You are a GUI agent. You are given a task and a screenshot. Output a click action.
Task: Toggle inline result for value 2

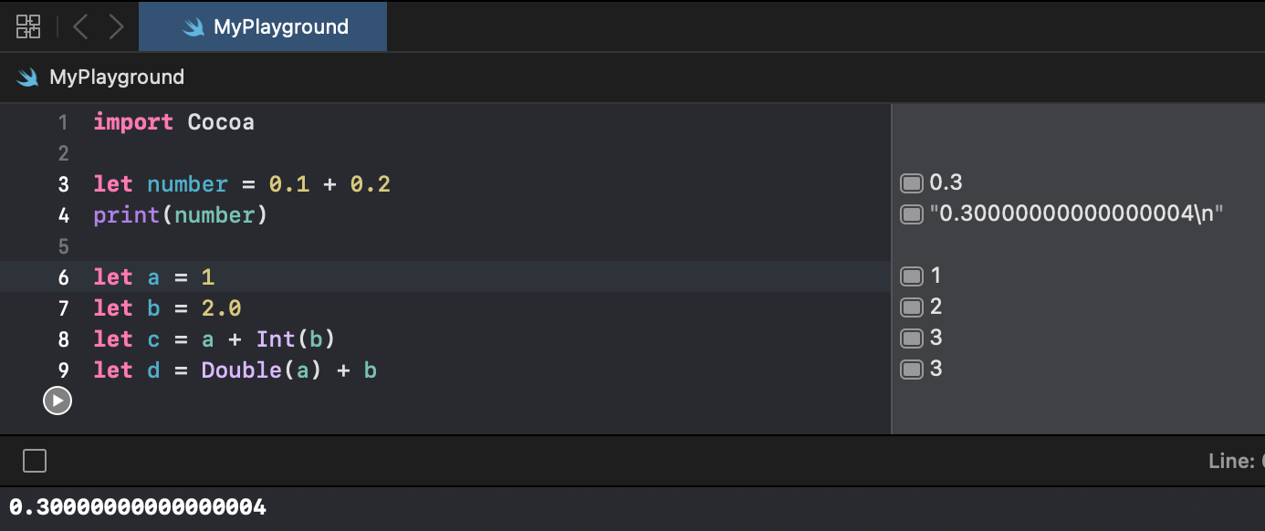[911, 307]
